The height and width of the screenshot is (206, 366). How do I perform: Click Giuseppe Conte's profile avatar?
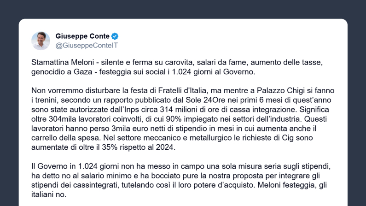point(41,41)
